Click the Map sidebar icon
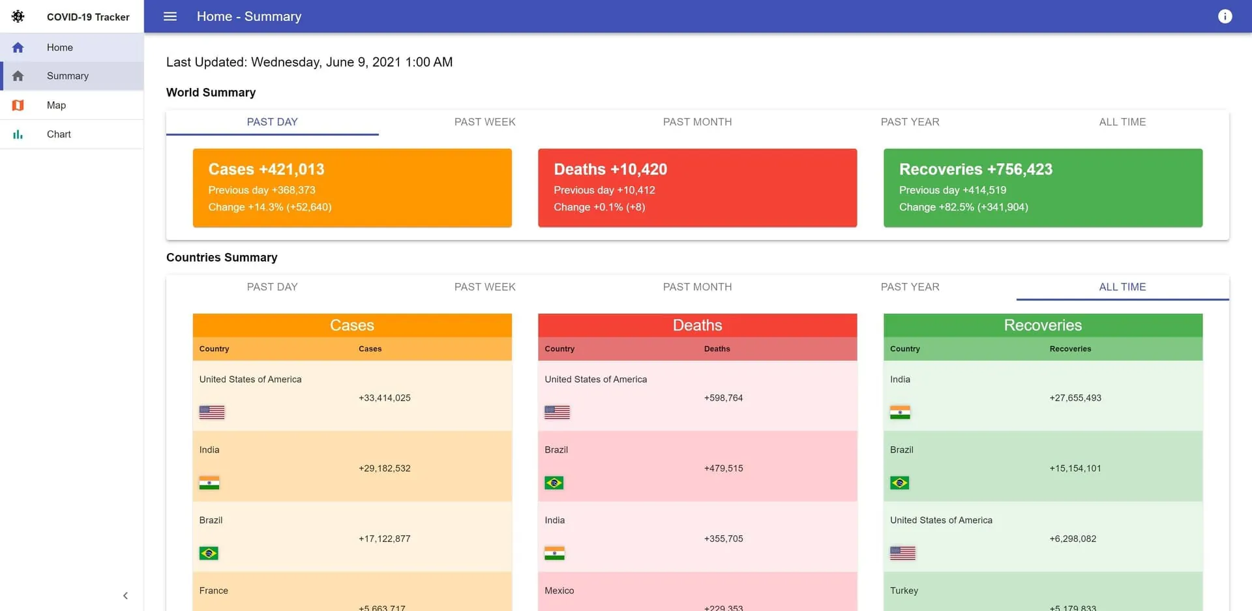 click(x=18, y=105)
